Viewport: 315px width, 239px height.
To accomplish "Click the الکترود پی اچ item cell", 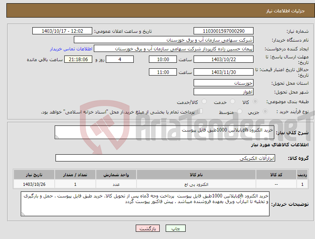I will click(196, 184).
